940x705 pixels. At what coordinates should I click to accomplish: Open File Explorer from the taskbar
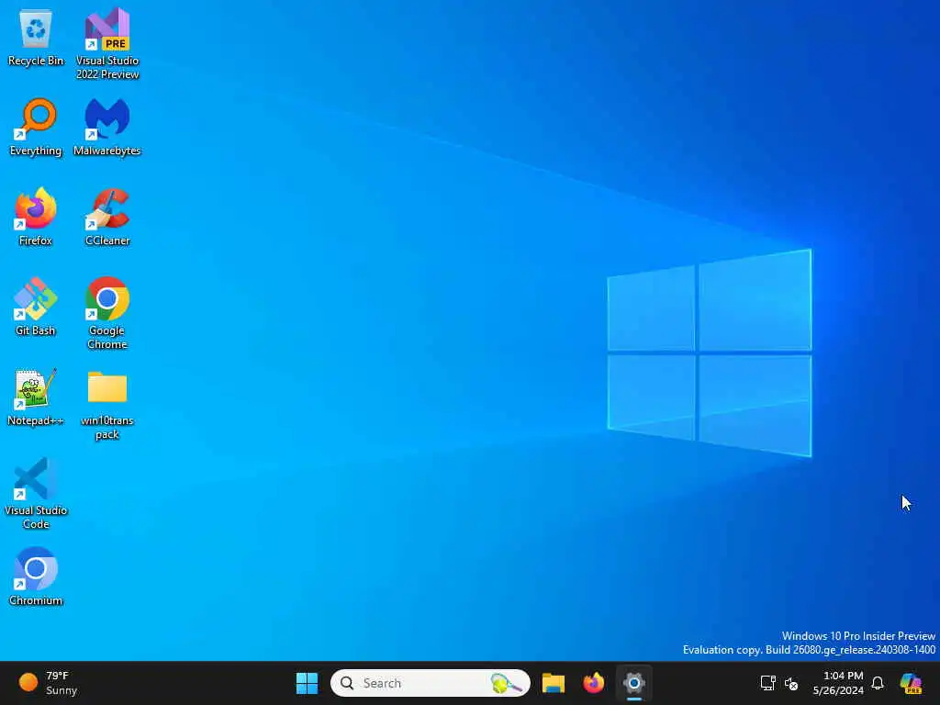point(554,683)
